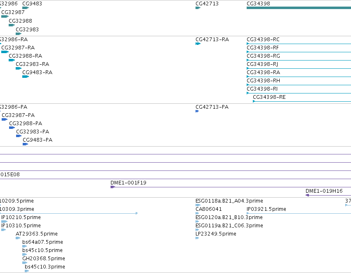Select EST LP23249.5prime
The width and height of the screenshot is (351, 273).
(197, 238)
